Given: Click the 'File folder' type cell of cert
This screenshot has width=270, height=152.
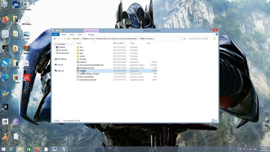Looking at the screenshot, I should point(134,47).
